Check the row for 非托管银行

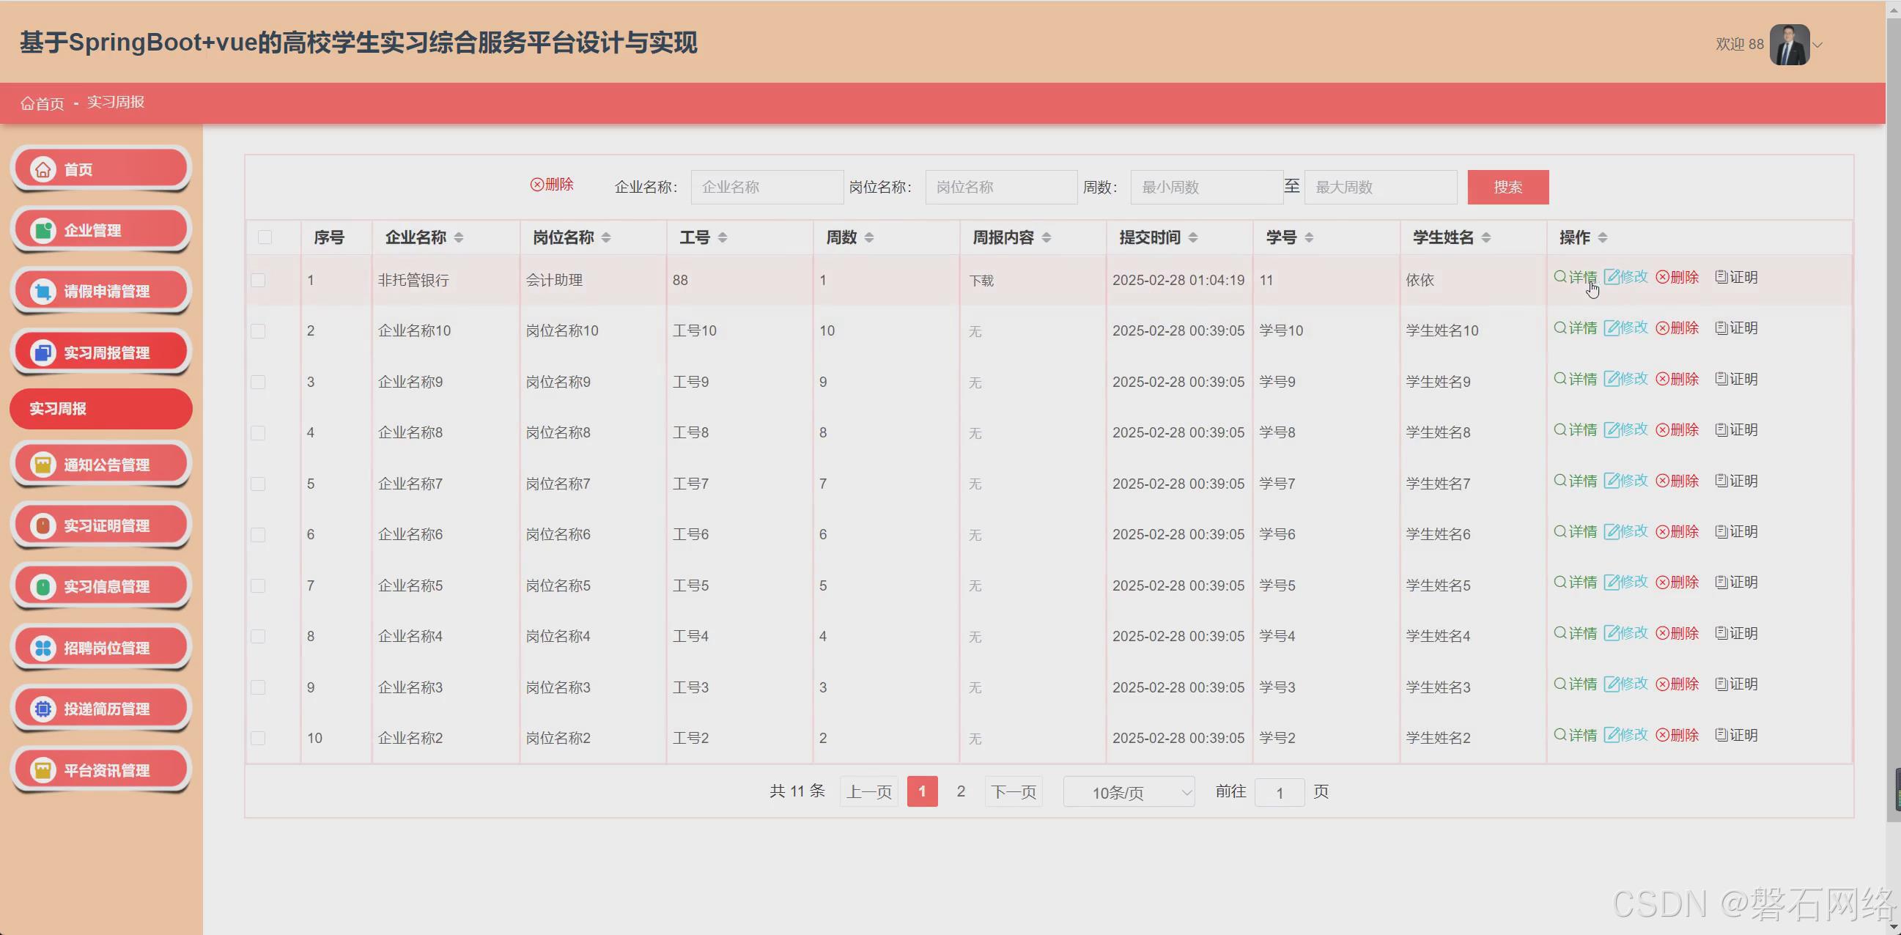[258, 281]
